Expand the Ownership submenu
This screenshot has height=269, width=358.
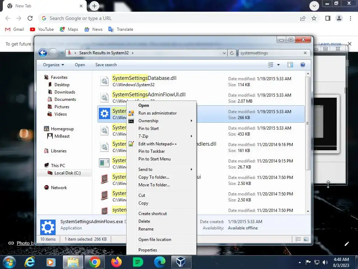click(161, 121)
